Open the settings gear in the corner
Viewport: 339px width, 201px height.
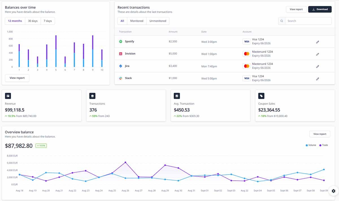333,191
